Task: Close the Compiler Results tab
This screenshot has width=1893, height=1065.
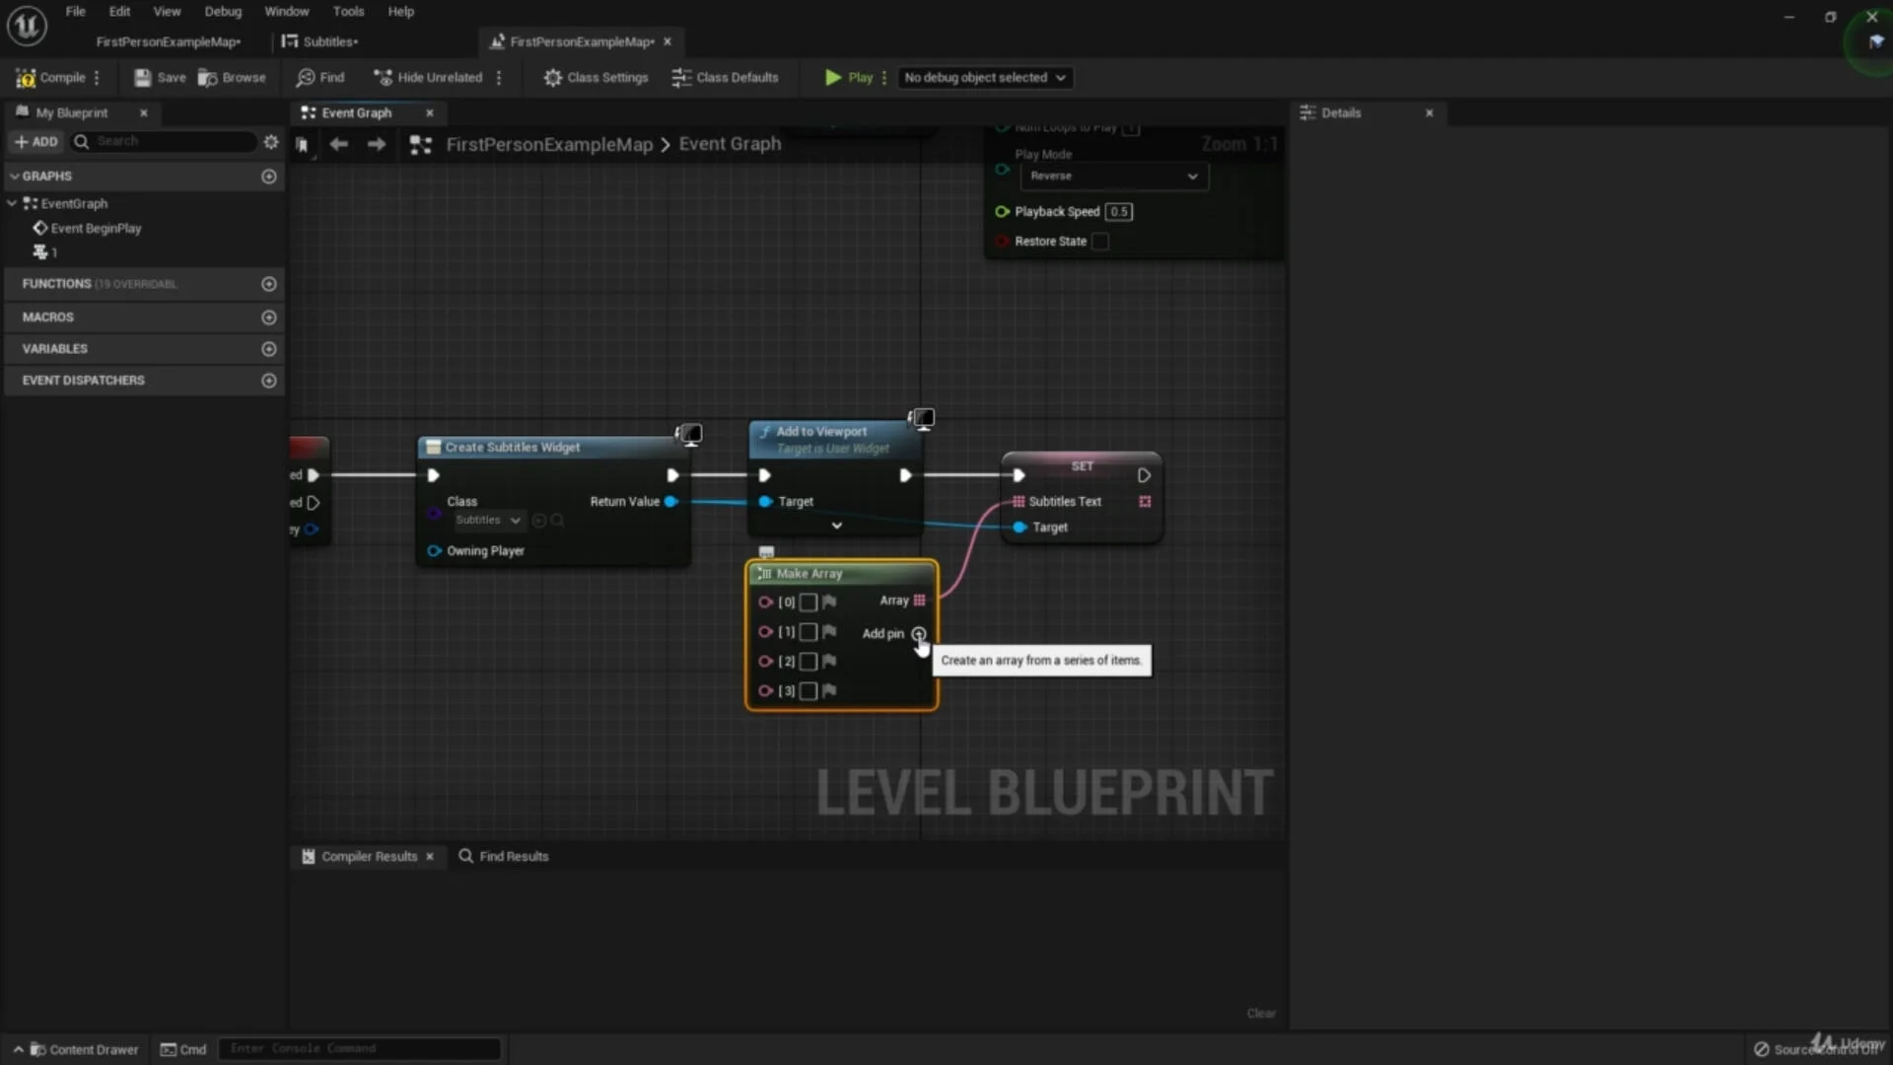Action: [x=430, y=857]
